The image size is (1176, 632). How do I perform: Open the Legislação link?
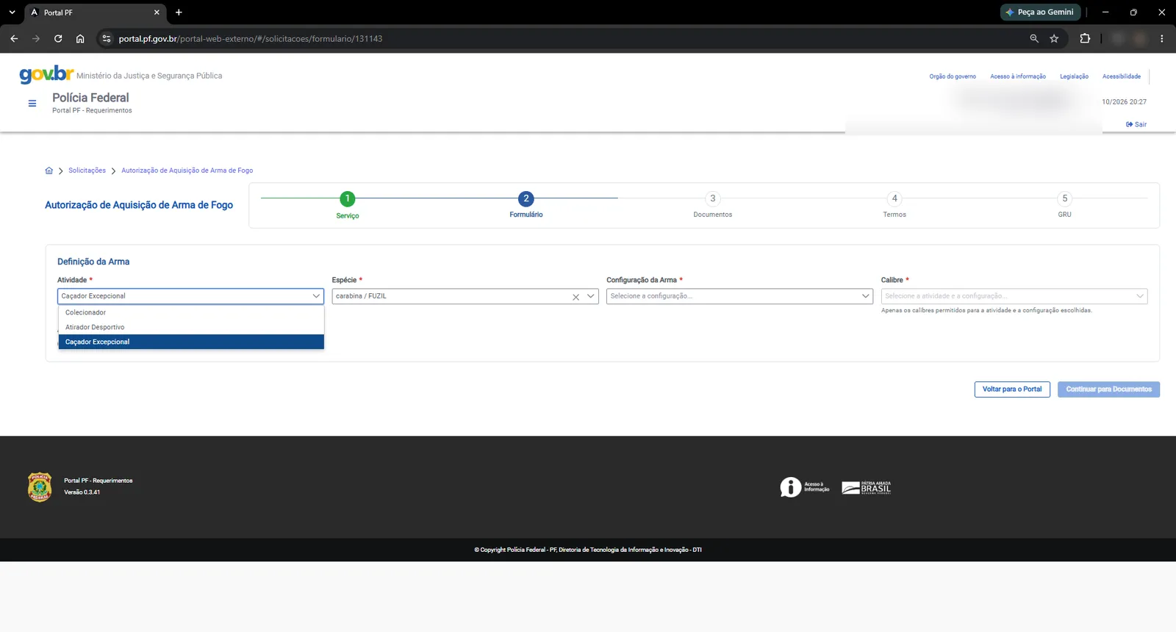tap(1074, 76)
